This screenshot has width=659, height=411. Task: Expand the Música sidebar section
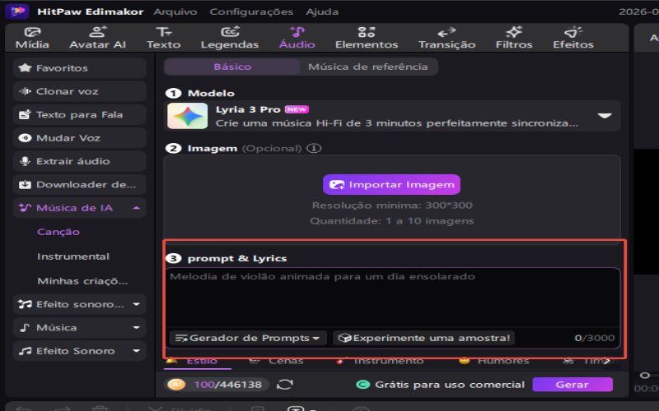[x=137, y=327]
